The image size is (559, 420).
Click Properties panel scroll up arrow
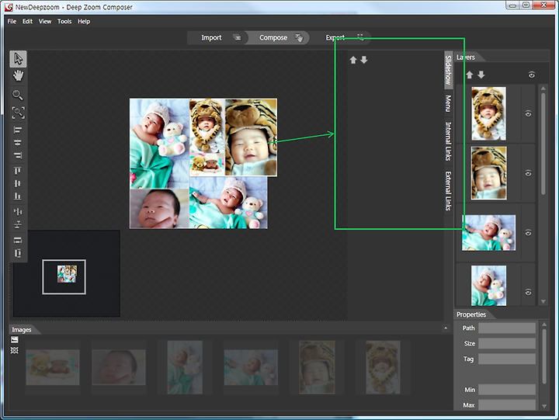tap(544, 325)
